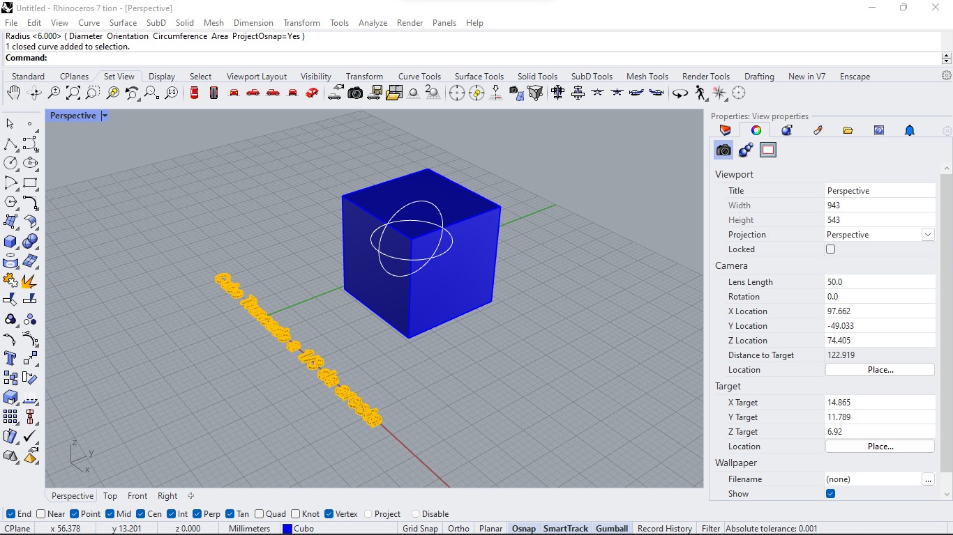Click the Zoom Selected magnifier icon
The height and width of the screenshot is (535, 953).
point(112,93)
